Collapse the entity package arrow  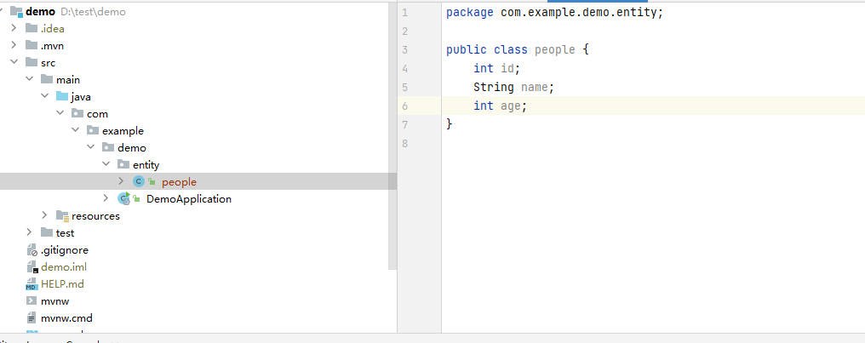(x=106, y=164)
